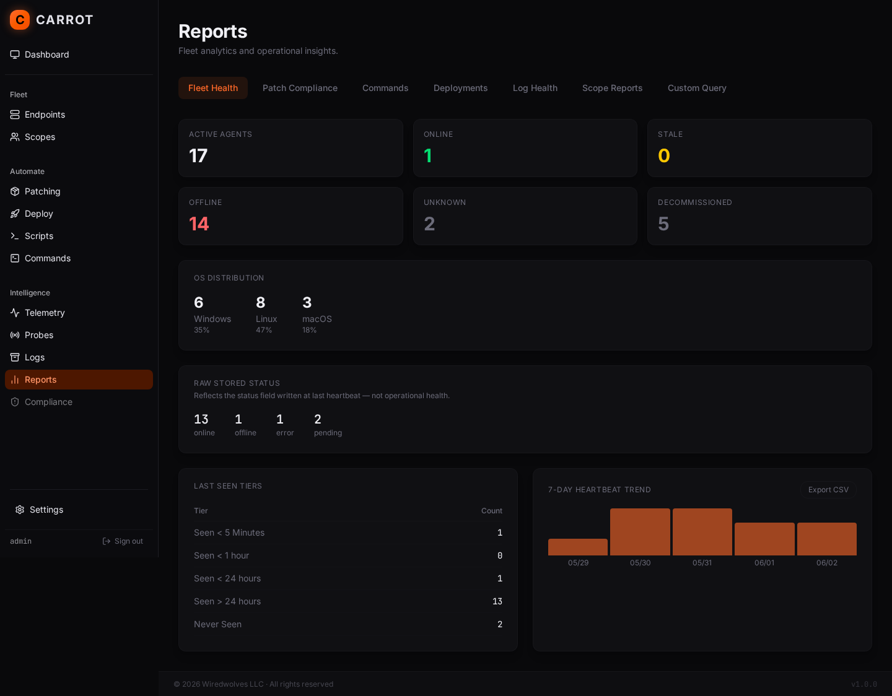The height and width of the screenshot is (696, 892).
Task: Click the Unknown count card
Action: 525,216
